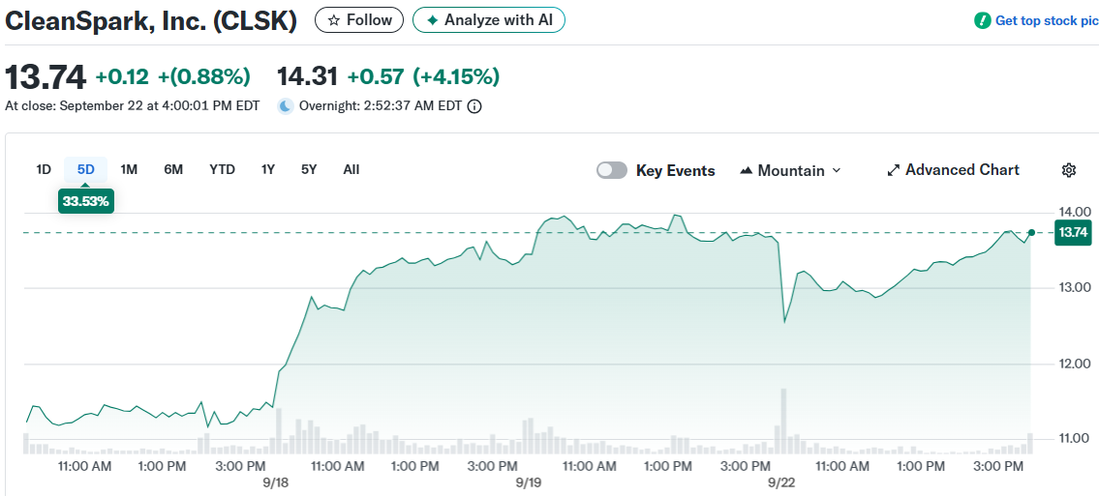Click the overnight price info icon
This screenshot has height=496, width=1099.
point(473,107)
